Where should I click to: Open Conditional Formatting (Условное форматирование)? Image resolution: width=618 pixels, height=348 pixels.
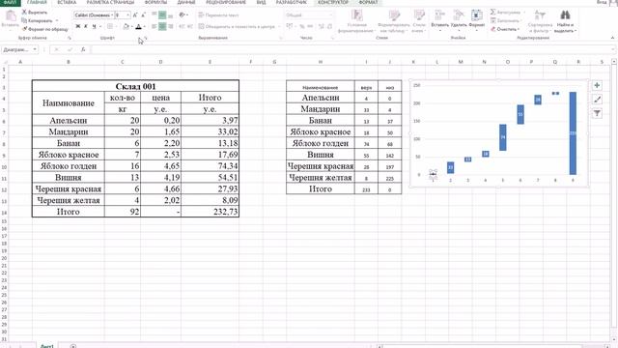356,21
